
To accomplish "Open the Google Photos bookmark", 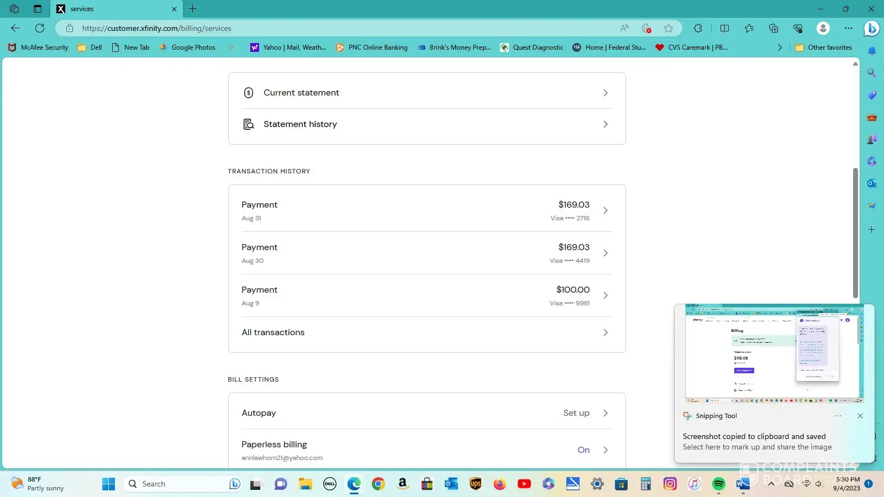I will point(188,47).
